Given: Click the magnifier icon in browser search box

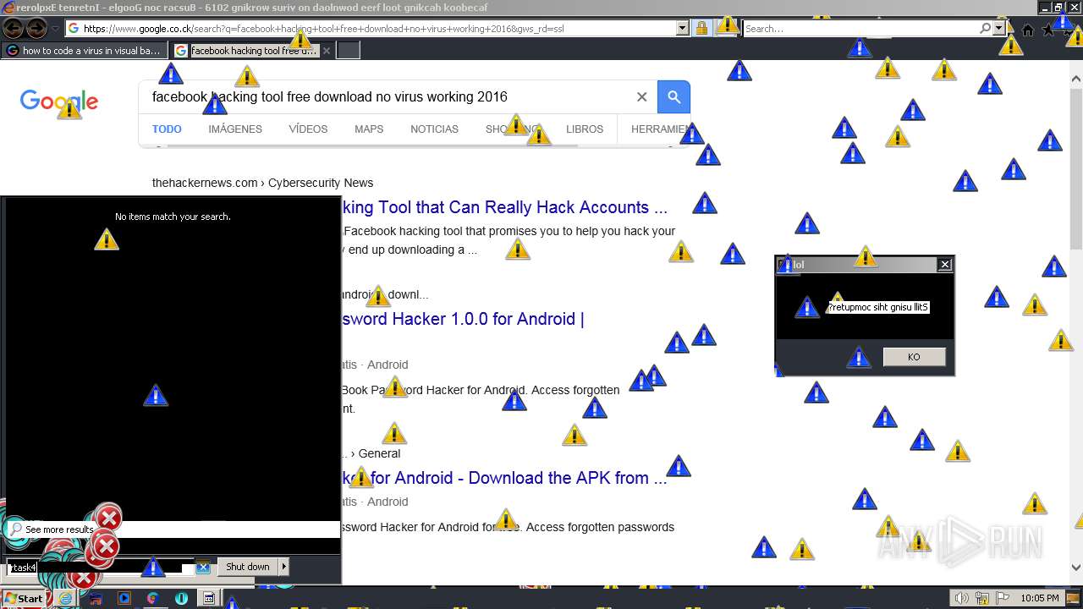Looking at the screenshot, I should point(985,28).
